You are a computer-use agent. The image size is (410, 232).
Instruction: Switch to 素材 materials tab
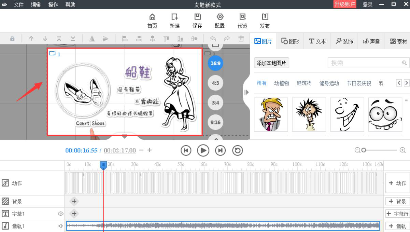coord(398,41)
